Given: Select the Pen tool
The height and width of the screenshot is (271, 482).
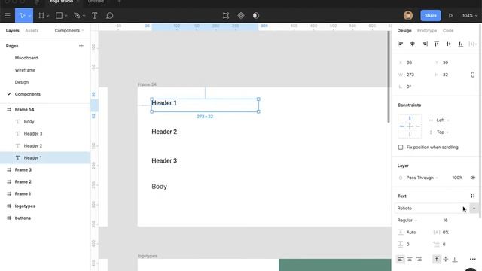Looking at the screenshot, I should coord(77,15).
